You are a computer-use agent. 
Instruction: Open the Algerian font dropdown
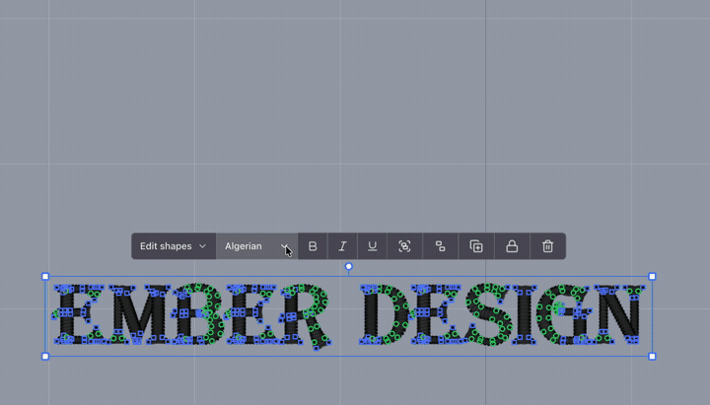(256, 246)
